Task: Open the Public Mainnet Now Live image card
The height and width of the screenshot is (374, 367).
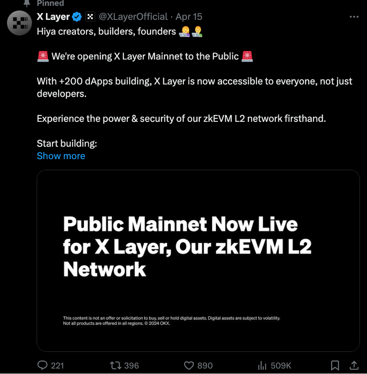Action: (198, 261)
